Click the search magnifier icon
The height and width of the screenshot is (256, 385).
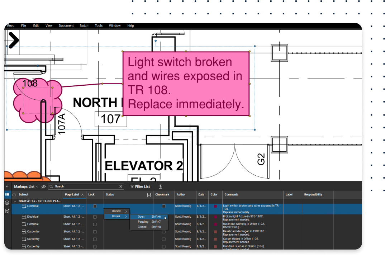[51, 186]
